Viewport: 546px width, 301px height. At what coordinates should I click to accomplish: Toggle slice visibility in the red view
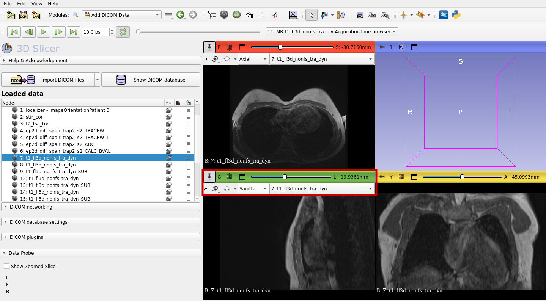[229, 47]
